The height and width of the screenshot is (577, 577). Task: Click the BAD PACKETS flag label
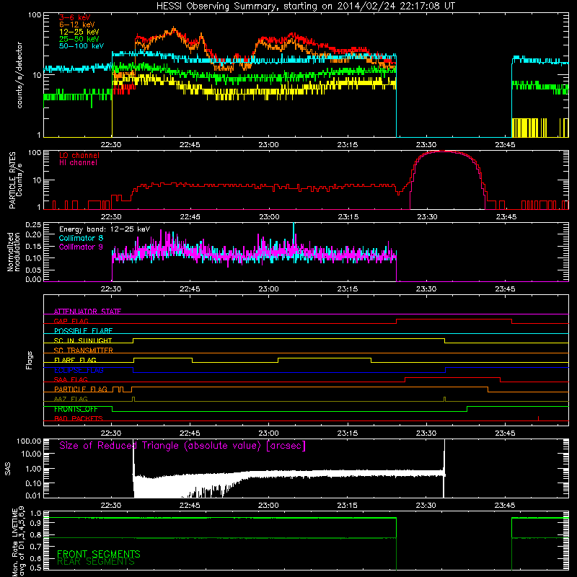(x=79, y=418)
